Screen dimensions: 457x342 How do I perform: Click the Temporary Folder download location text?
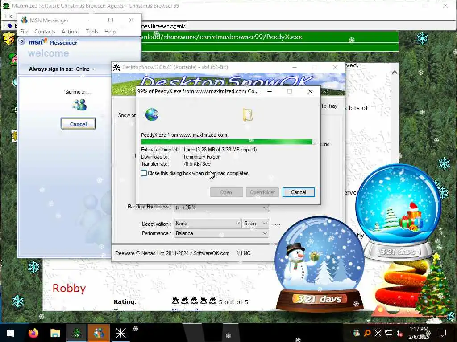coord(201,157)
